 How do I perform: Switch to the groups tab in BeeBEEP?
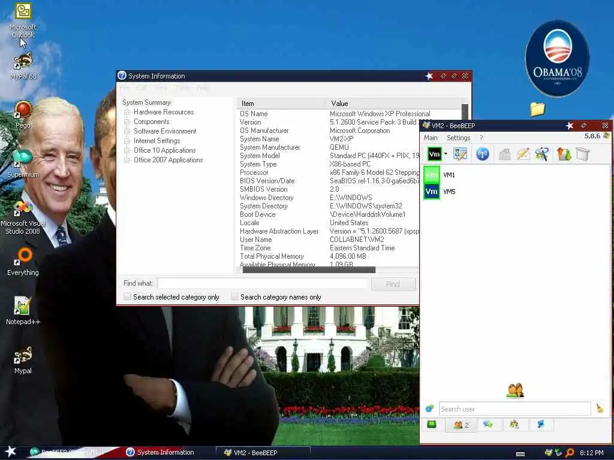(514, 425)
